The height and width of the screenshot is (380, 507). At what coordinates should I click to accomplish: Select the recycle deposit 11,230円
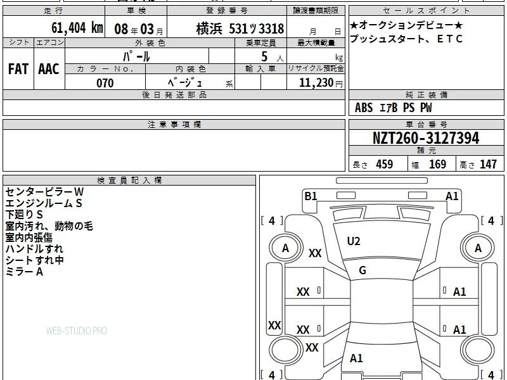coord(321,83)
